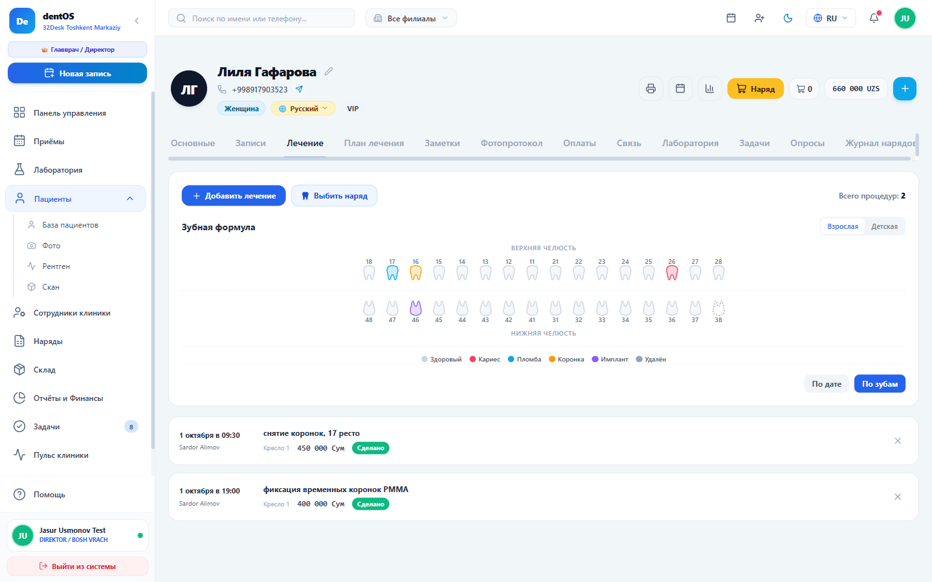
Task: Open the Записи tab
Action: 250,143
